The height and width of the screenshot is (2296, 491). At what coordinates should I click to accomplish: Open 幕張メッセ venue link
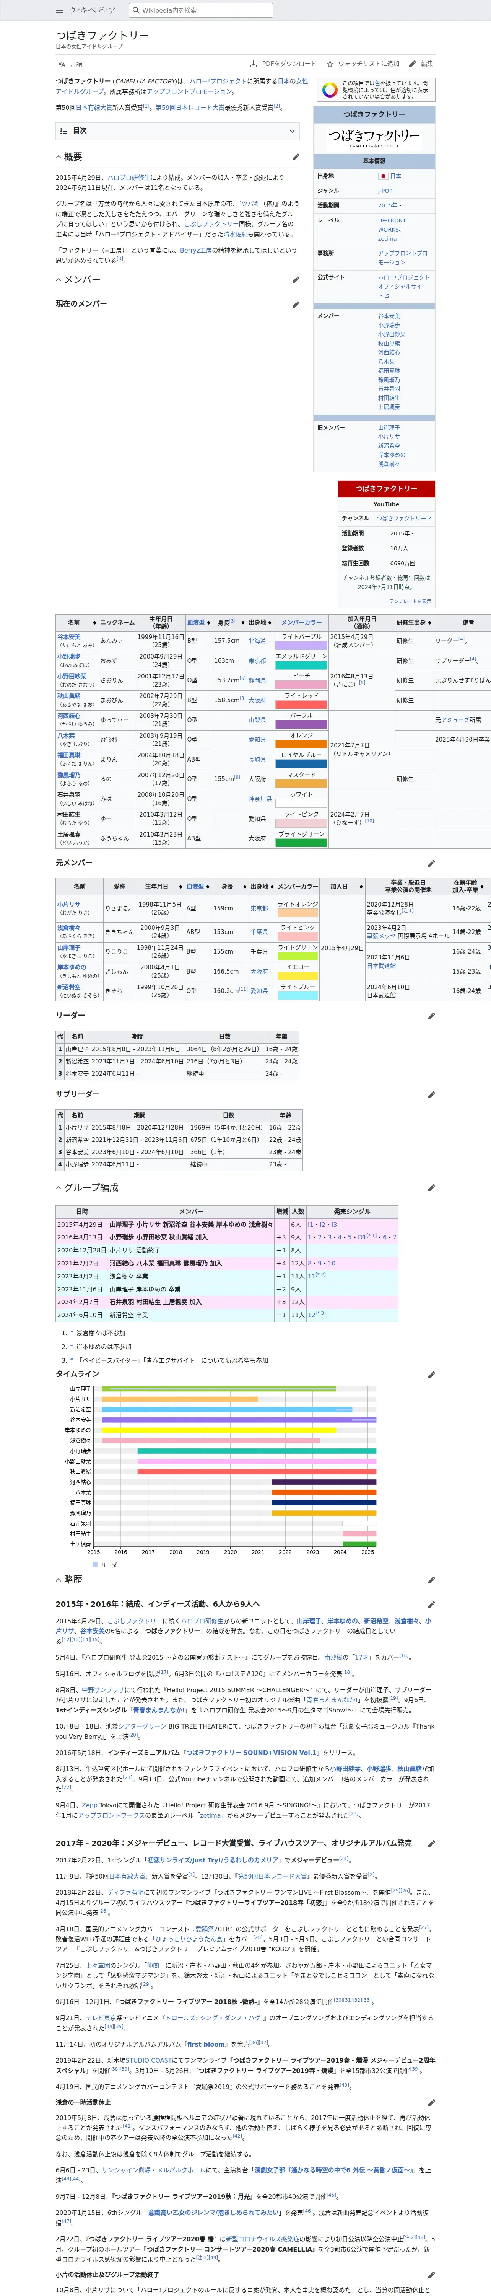pyautogui.click(x=381, y=937)
